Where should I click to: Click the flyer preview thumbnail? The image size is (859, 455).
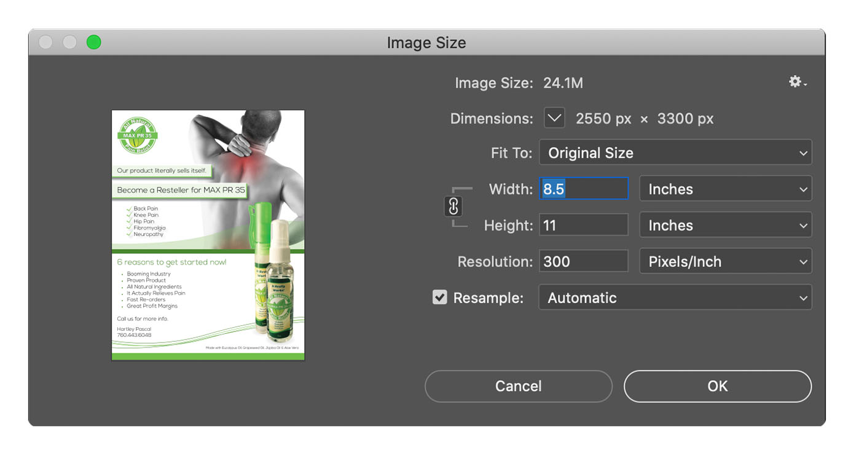[x=208, y=235]
